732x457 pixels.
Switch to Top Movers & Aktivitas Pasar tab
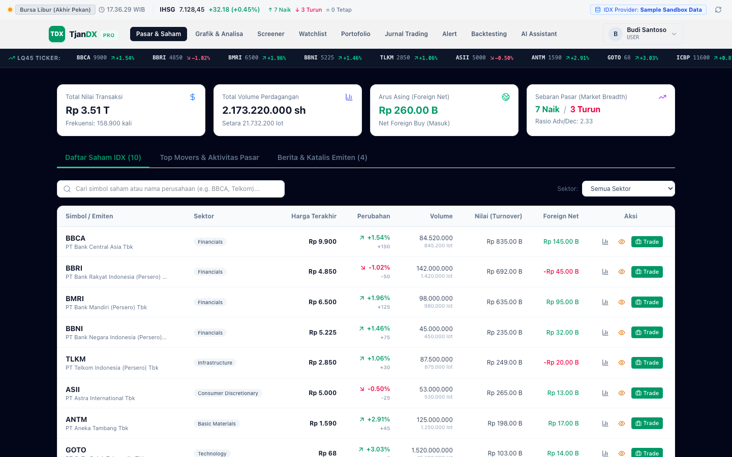[x=209, y=157]
